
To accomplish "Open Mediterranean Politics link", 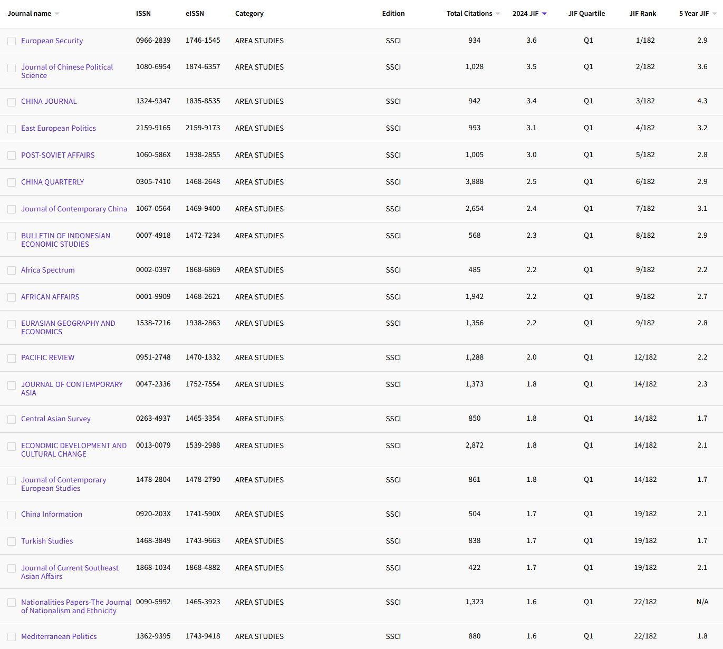I will tap(59, 636).
